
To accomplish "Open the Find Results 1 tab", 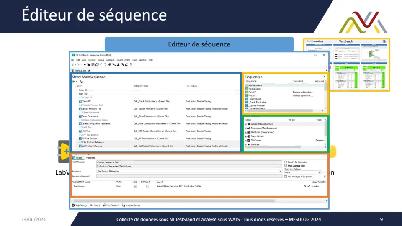I will pyautogui.click(x=111, y=205).
